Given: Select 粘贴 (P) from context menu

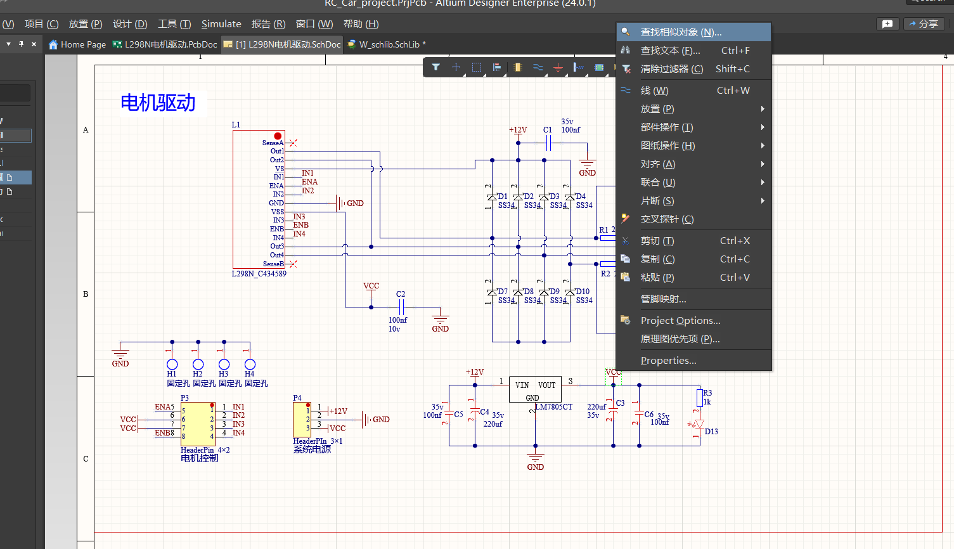Looking at the screenshot, I should coord(693,277).
